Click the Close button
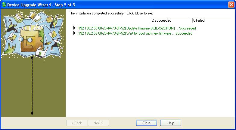Viewport: 236px width, 130px height. 146,123
